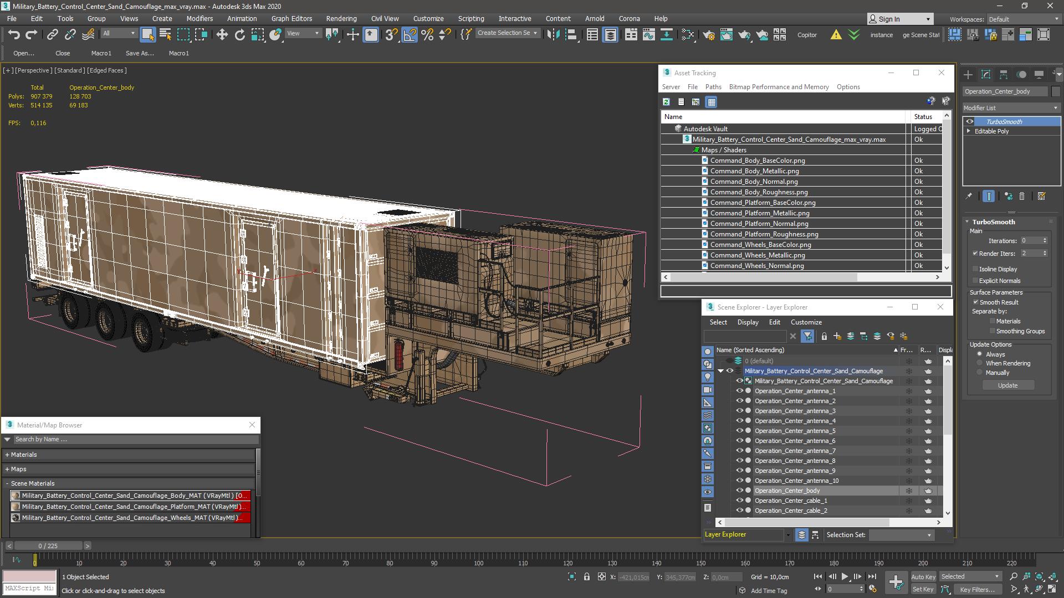Screen dimensions: 1064x598
Task: Open the Scripting menu
Action: coord(471,18)
